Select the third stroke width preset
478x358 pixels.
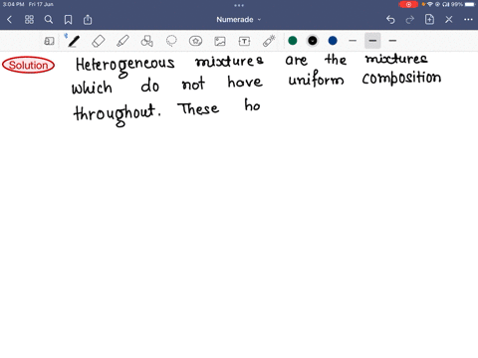point(392,41)
